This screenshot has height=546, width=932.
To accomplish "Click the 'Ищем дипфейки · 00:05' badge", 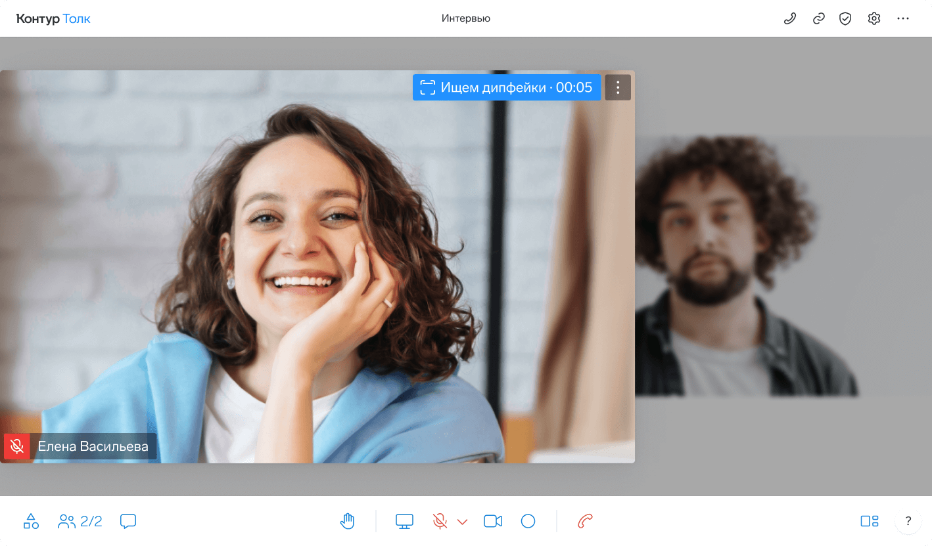I will tap(507, 87).
